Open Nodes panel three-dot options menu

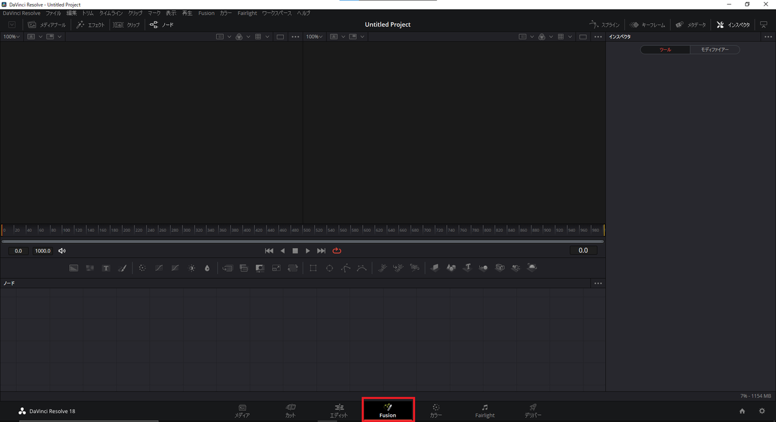point(598,283)
